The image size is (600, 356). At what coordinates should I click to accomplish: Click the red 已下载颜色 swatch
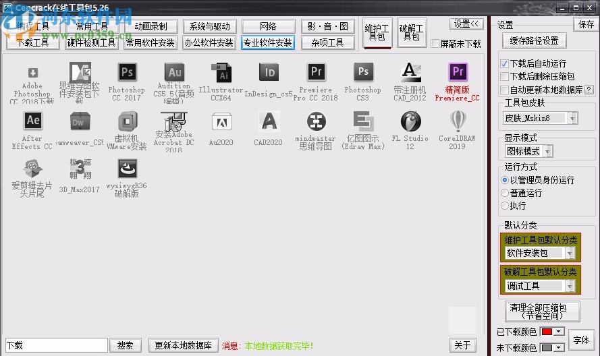pyautogui.click(x=547, y=332)
